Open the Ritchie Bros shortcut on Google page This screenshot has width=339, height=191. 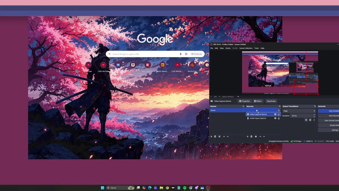[x=192, y=65]
